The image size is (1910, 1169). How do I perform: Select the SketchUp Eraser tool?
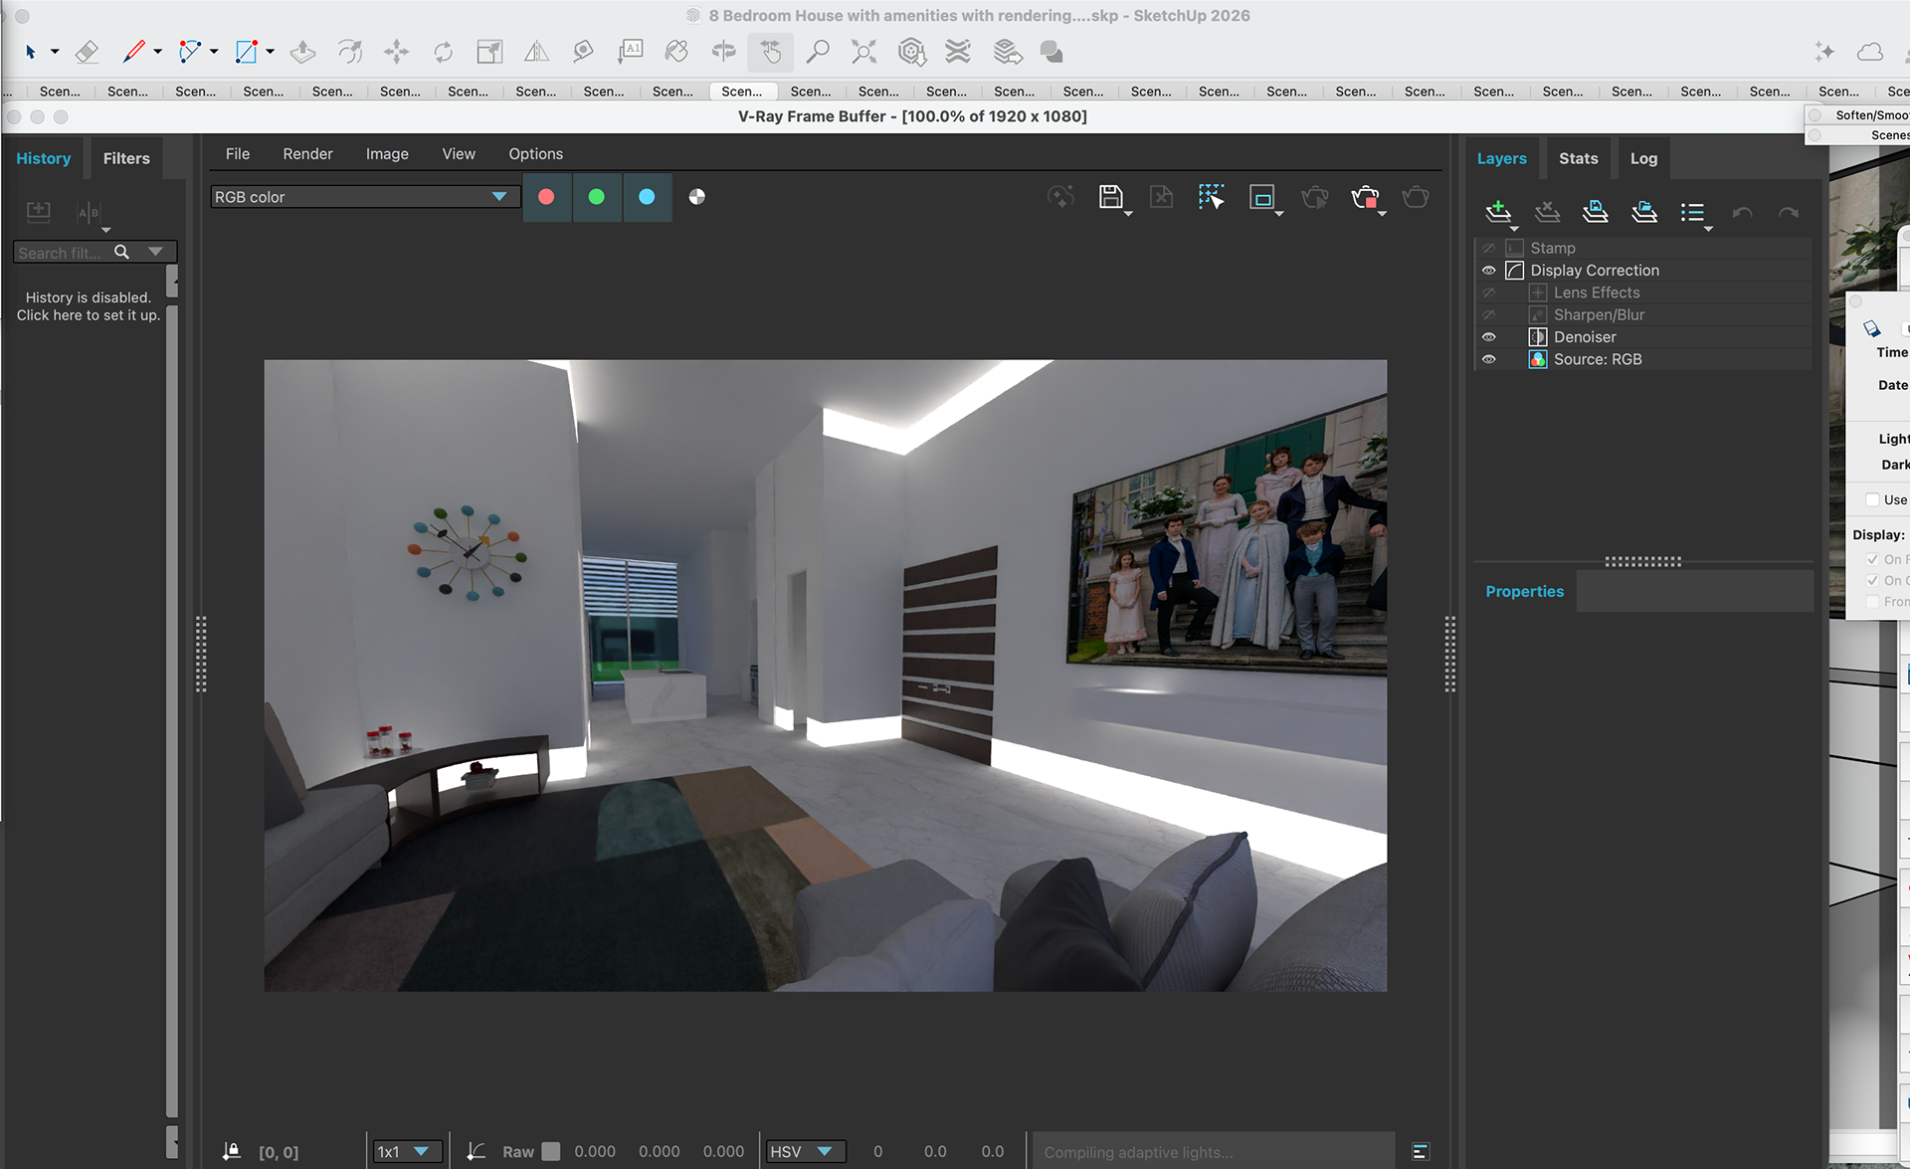coord(87,52)
